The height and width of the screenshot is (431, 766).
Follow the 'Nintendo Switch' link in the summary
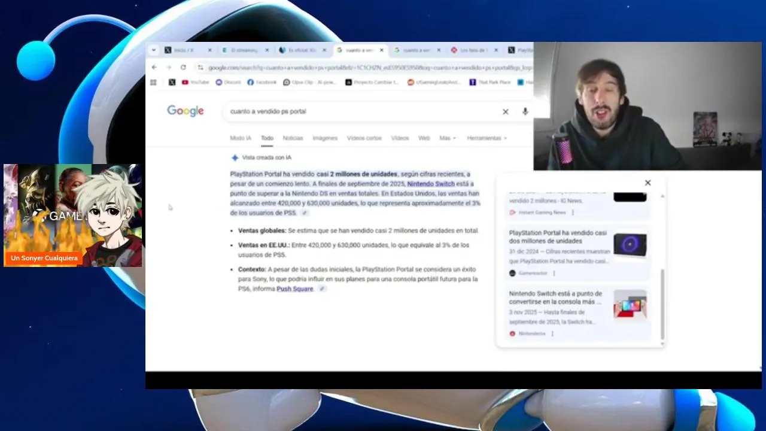click(x=431, y=184)
